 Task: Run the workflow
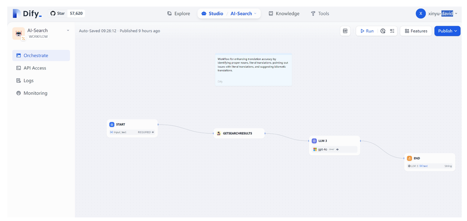click(x=367, y=31)
